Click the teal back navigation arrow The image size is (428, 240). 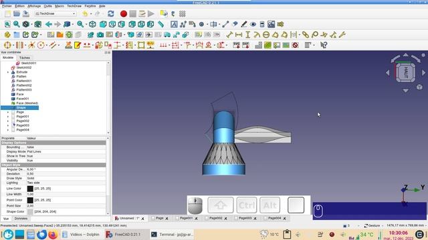49,24
